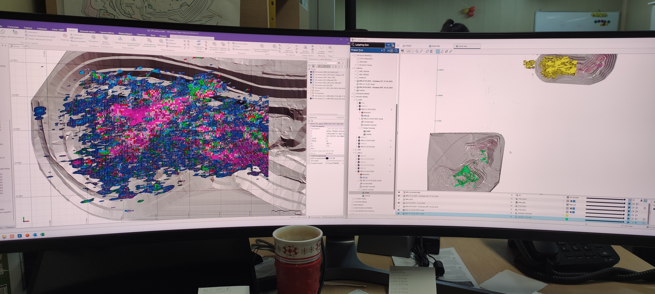Click the Каркас из осевой линии icon
655x294 pixels.
click(289, 47)
